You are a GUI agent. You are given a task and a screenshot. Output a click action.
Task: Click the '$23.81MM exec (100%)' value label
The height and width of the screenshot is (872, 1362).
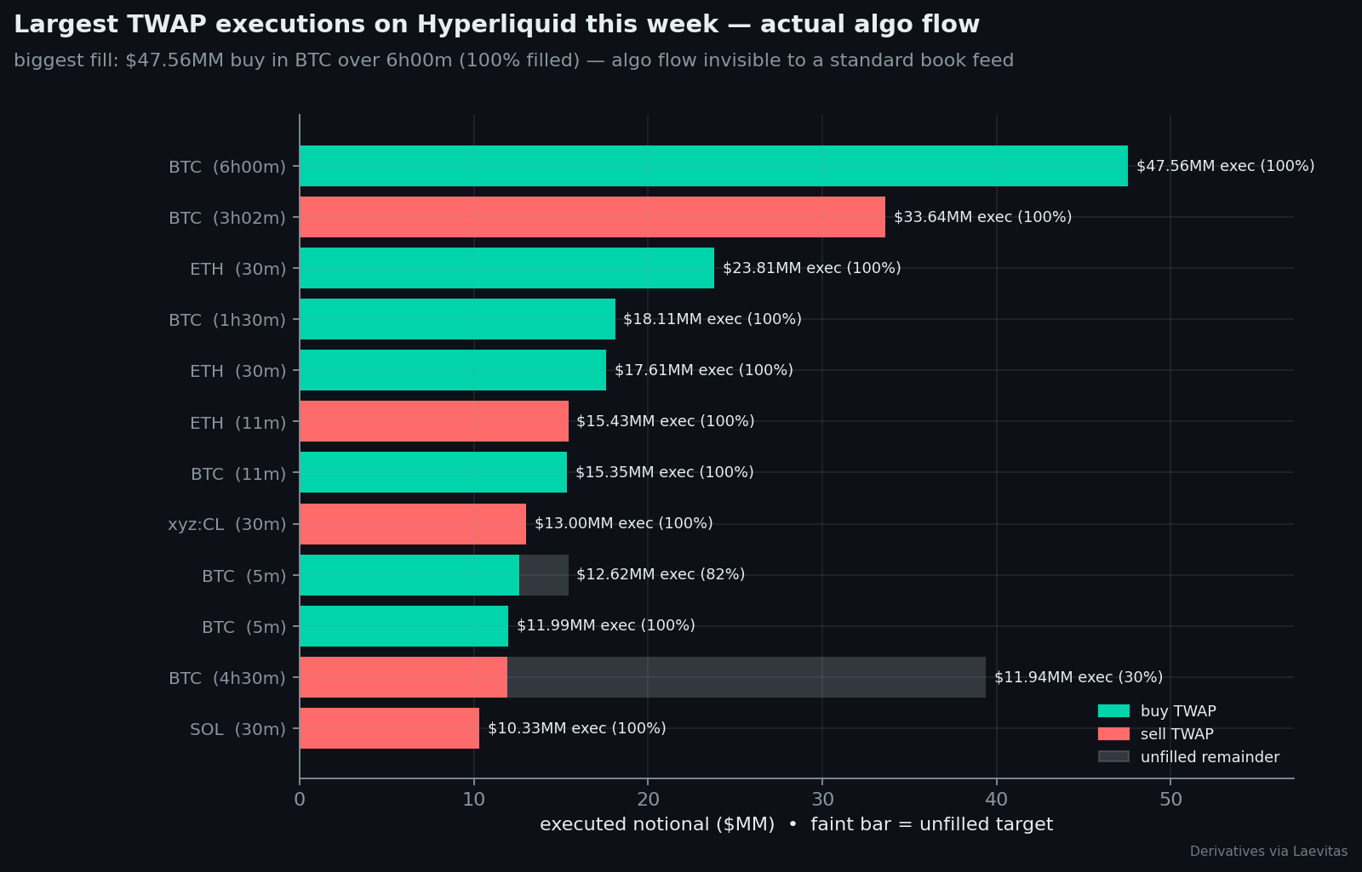click(x=811, y=268)
